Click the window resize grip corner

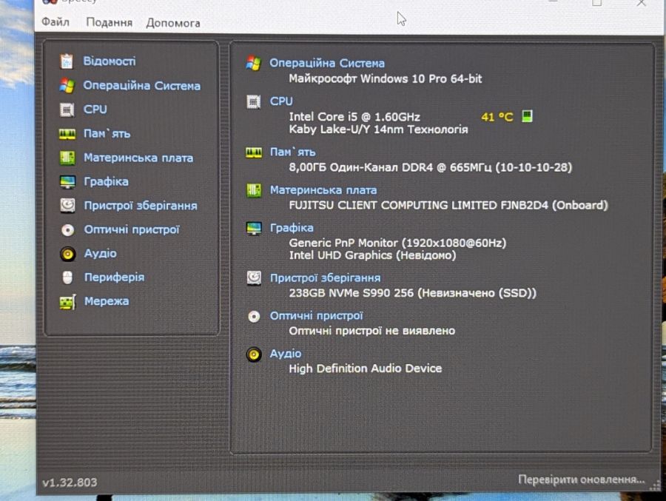[656, 485]
